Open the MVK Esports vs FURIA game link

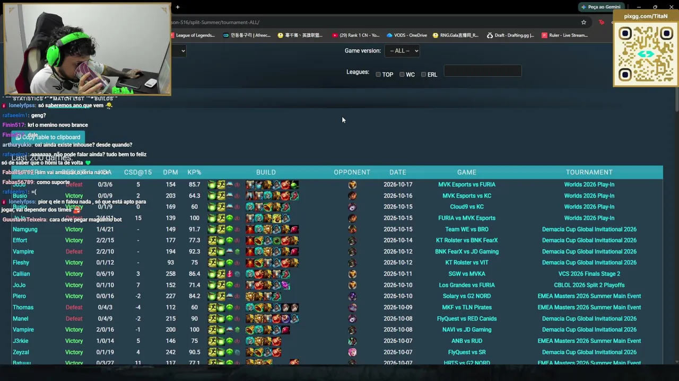(467, 185)
